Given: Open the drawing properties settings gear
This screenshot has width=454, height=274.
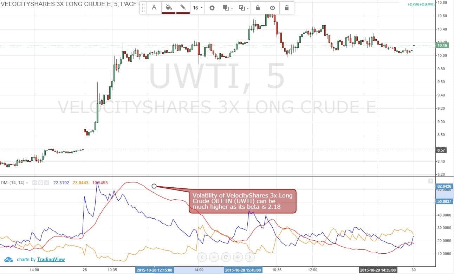Looking at the screenshot, I should [x=212, y=8].
